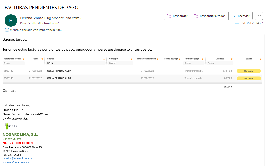Click the Responder a todos button label
The height and width of the screenshot is (166, 265).
[212, 16]
